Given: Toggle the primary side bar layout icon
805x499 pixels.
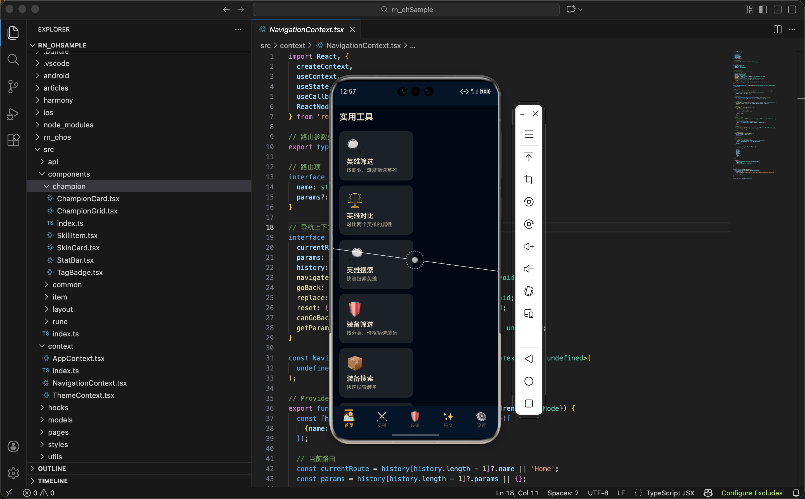Looking at the screenshot, I should tap(763, 9).
